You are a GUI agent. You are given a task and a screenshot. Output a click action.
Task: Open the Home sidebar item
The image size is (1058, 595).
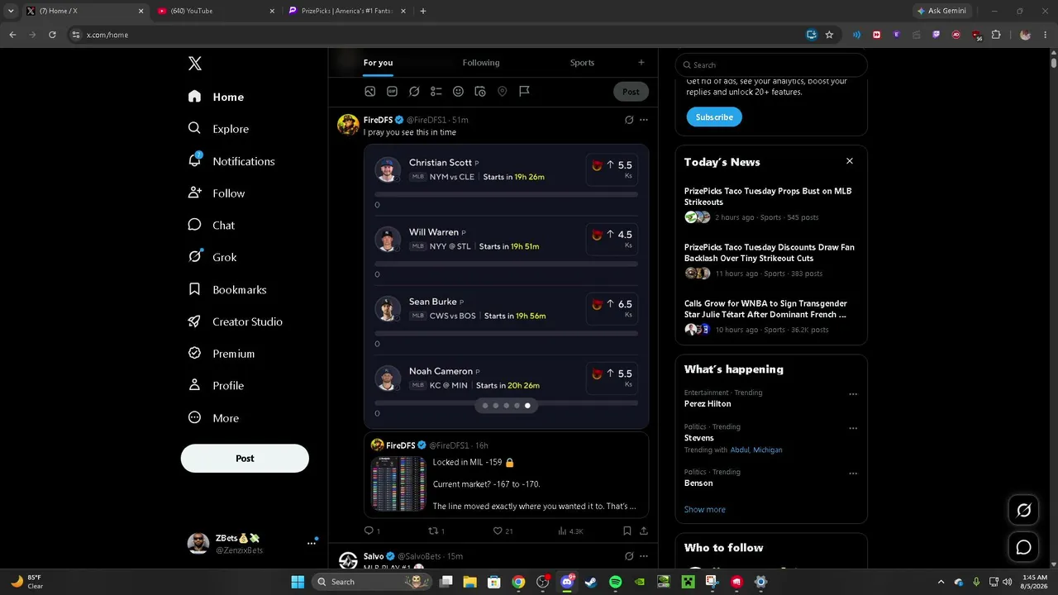tap(217, 97)
